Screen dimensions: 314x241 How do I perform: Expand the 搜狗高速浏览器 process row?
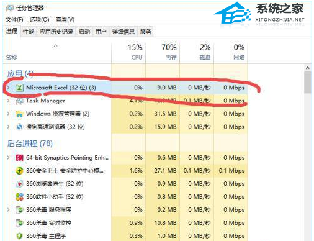point(8,127)
